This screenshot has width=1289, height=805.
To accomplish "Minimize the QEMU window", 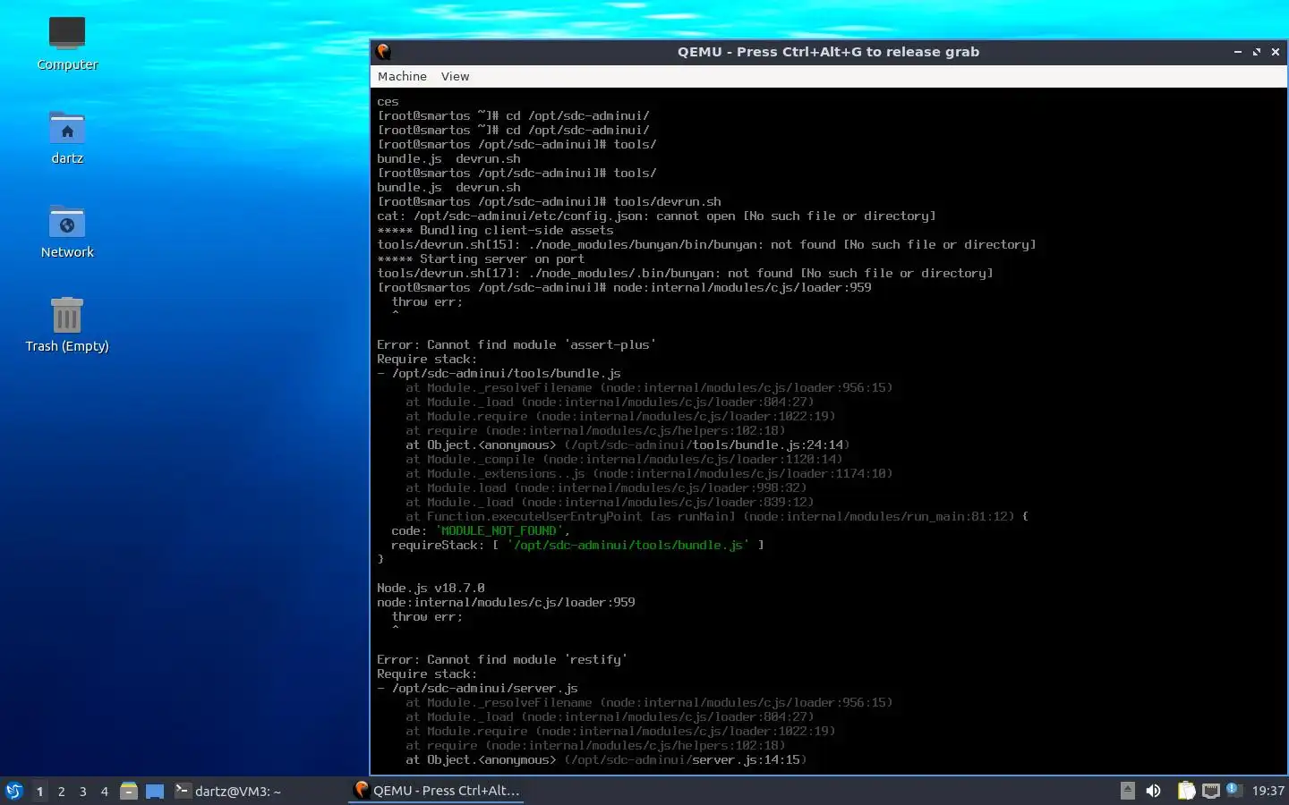I will [1238, 52].
